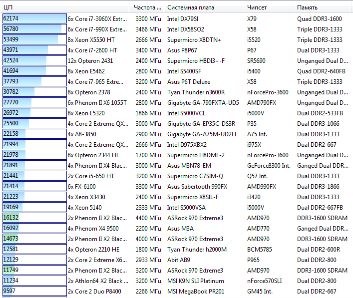Screen dimensions: 353x298
Task: Select the 8x Opteron 2378 row
Action: pos(177,92)
